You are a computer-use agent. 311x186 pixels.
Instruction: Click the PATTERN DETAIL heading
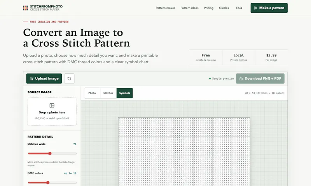pos(40,137)
